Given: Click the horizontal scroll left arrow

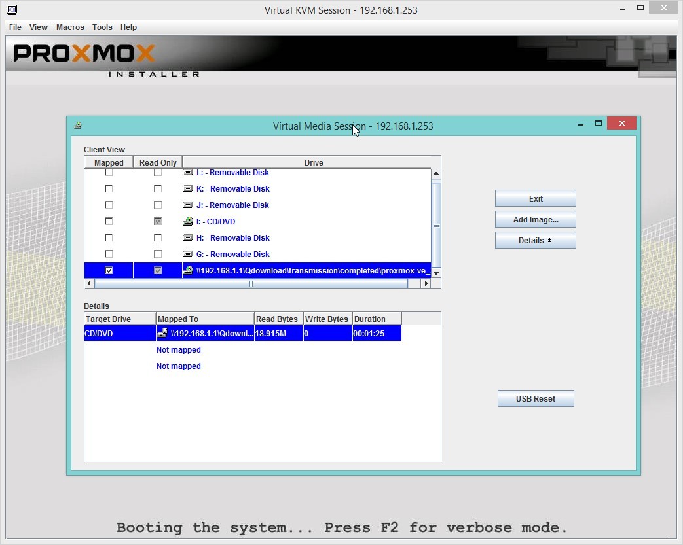Looking at the screenshot, I should tap(89, 283).
